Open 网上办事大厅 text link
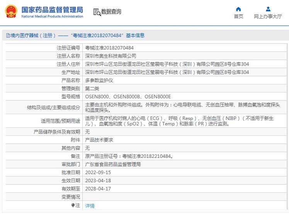 pos(268,16)
